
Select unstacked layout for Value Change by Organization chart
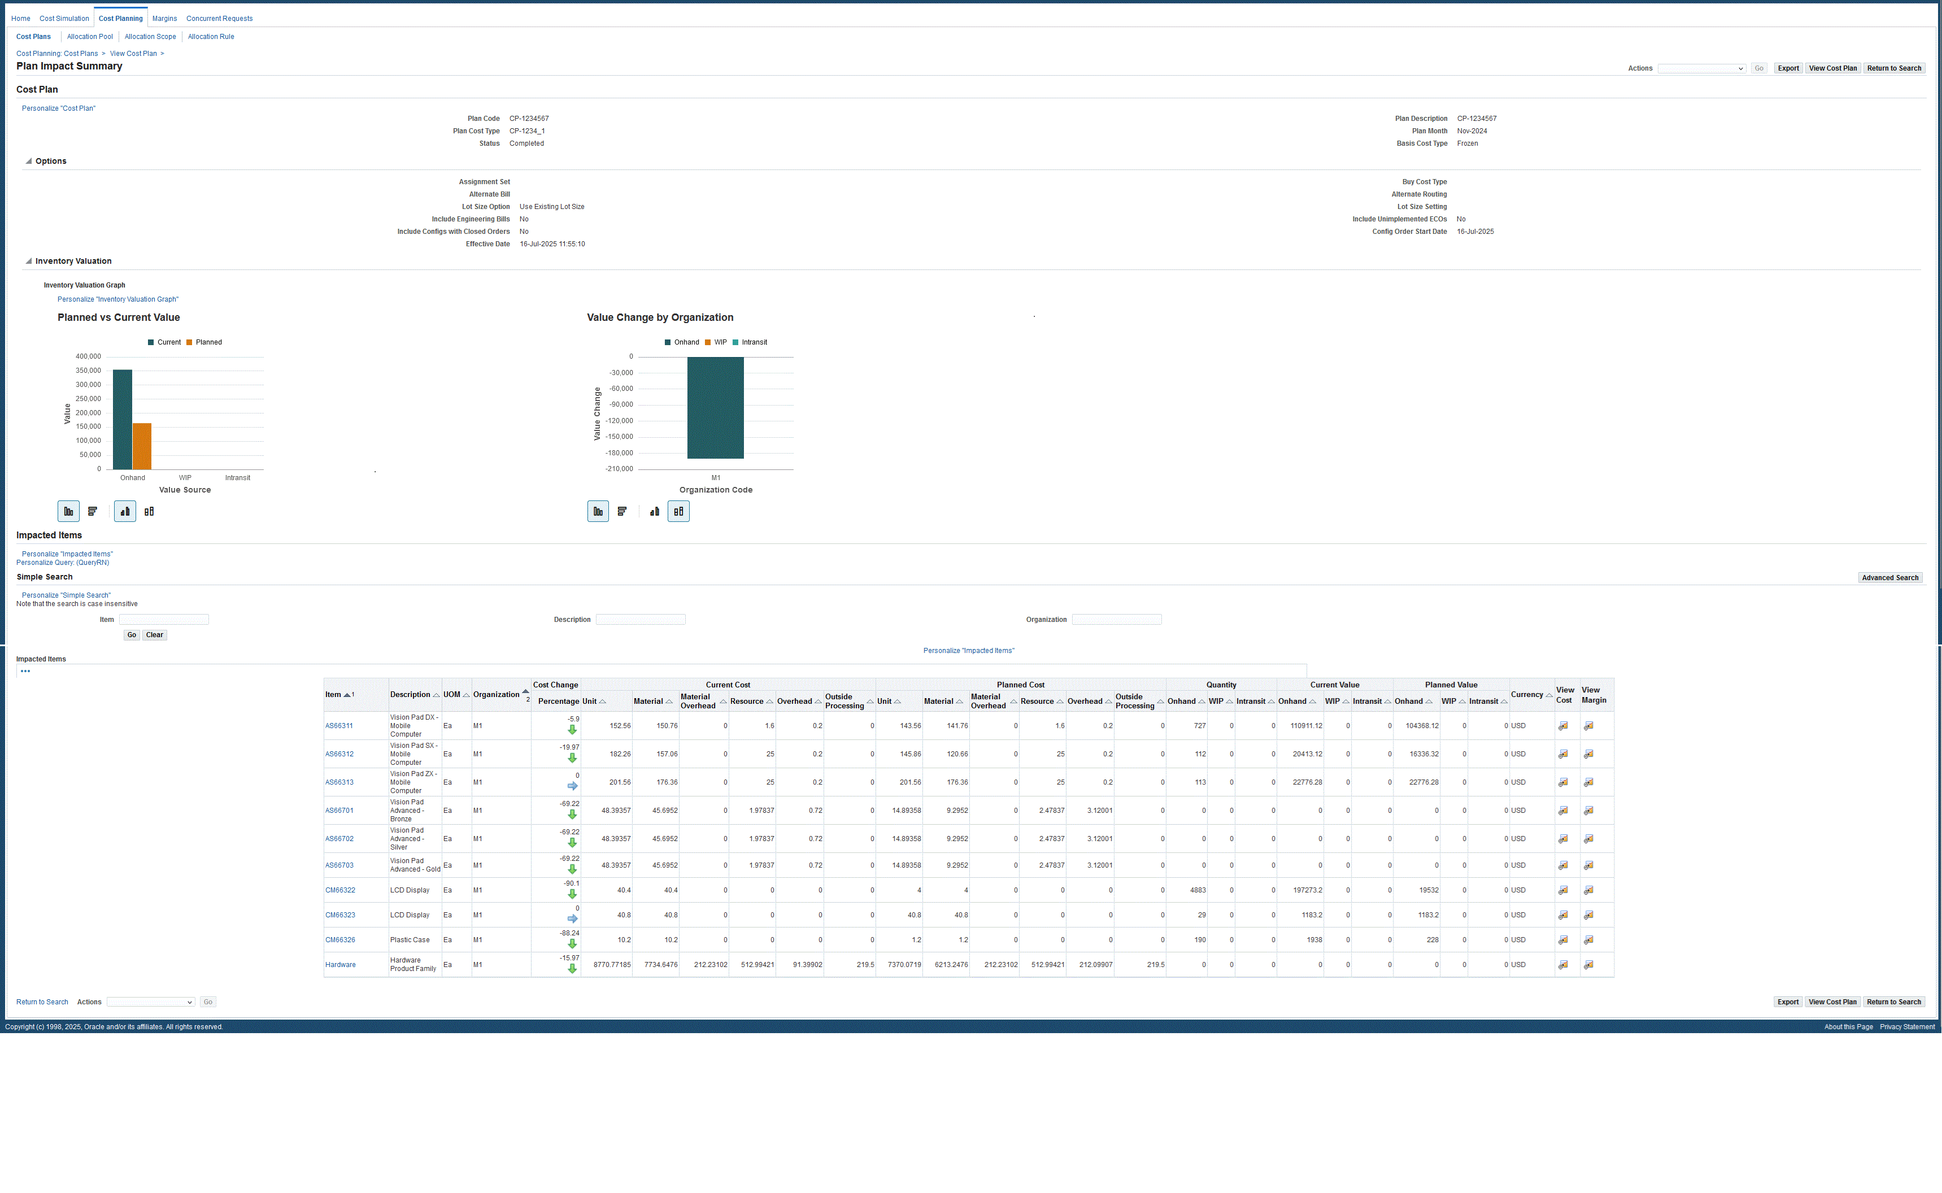coord(655,511)
